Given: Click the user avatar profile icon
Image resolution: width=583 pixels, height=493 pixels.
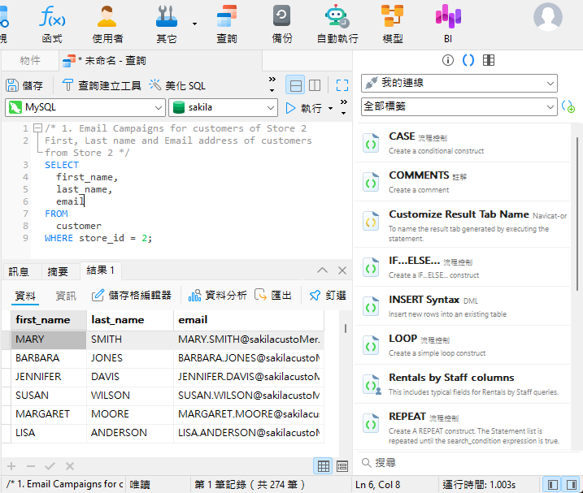Looking at the screenshot, I should coord(548,17).
